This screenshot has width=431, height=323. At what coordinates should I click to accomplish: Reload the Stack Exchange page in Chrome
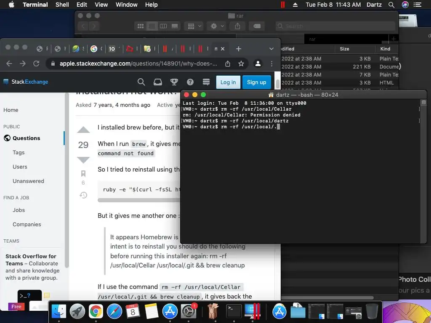click(36, 64)
